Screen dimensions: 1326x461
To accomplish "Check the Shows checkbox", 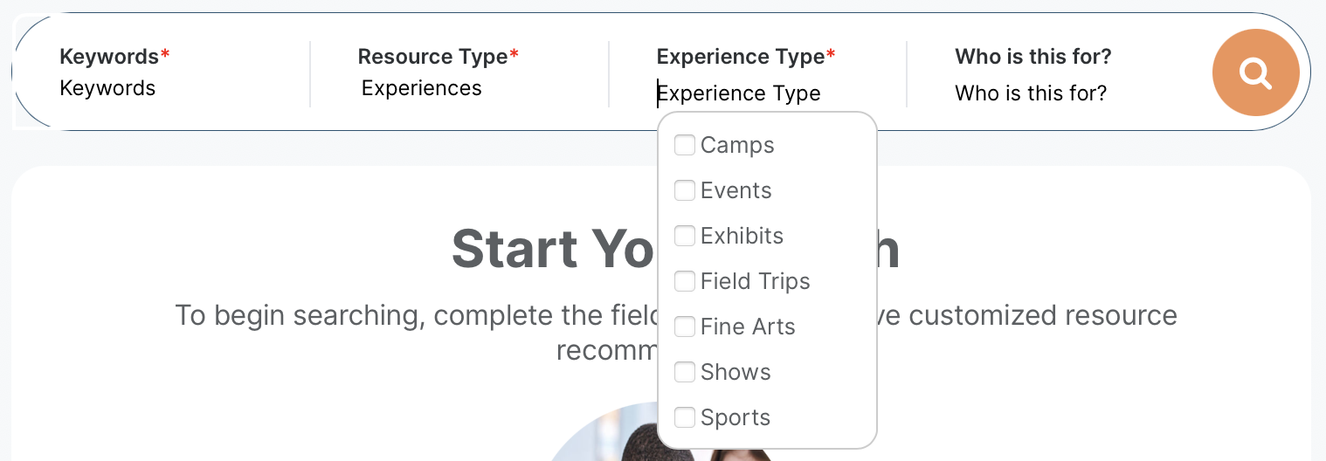I will pyautogui.click(x=685, y=372).
